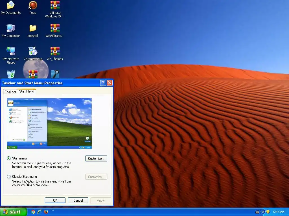Switch to the Taskbar tab
The width and height of the screenshot is (289, 216).
pos(10,92)
